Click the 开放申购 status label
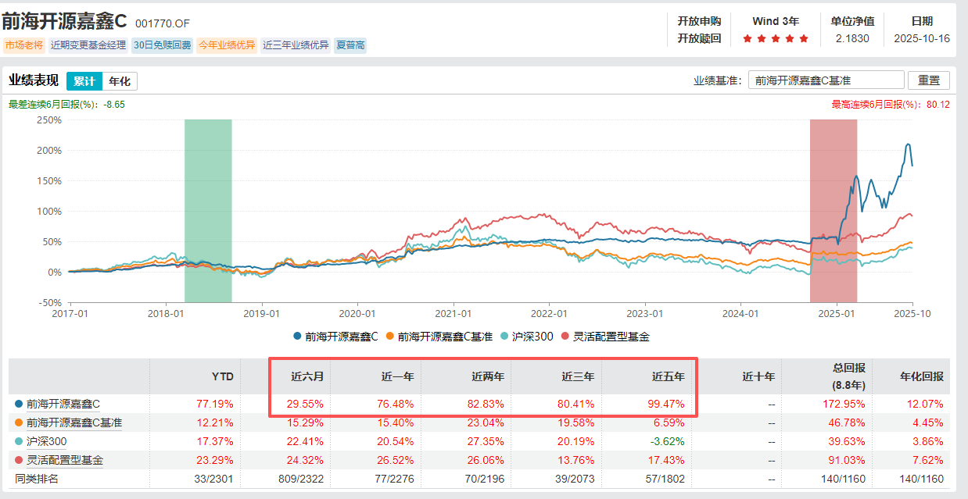Screen dimensions: 968x499 point(699,21)
